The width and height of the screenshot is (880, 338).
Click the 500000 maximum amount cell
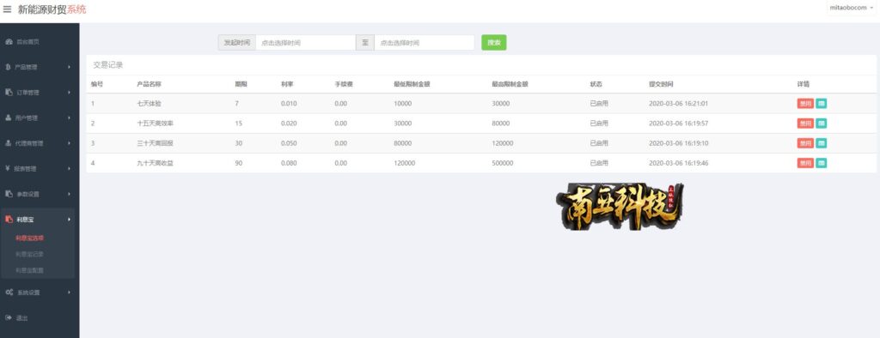(502, 163)
